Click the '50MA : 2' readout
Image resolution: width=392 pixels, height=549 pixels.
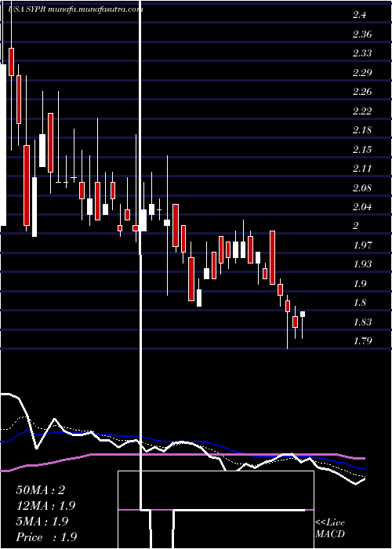(x=41, y=490)
